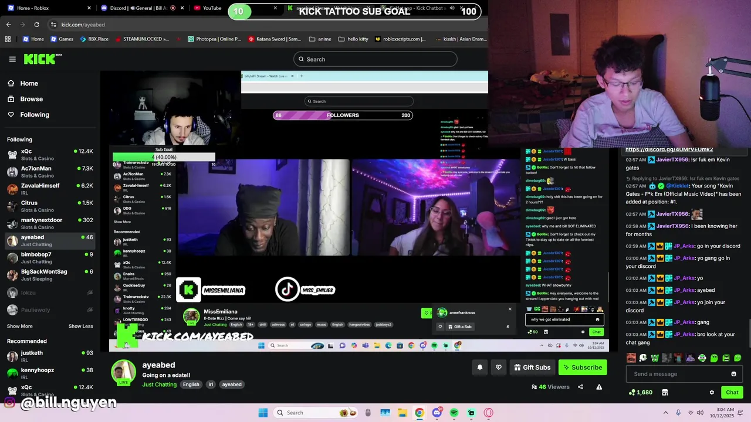The height and width of the screenshot is (422, 751).
Task: Open marknextdoor channel in Following list
Action: pos(50,223)
